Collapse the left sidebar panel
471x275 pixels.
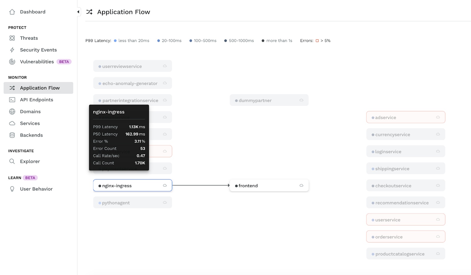pos(78,12)
